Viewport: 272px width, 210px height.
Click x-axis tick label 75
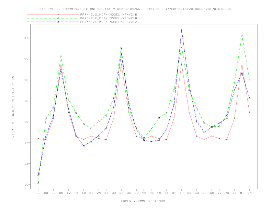(227, 193)
